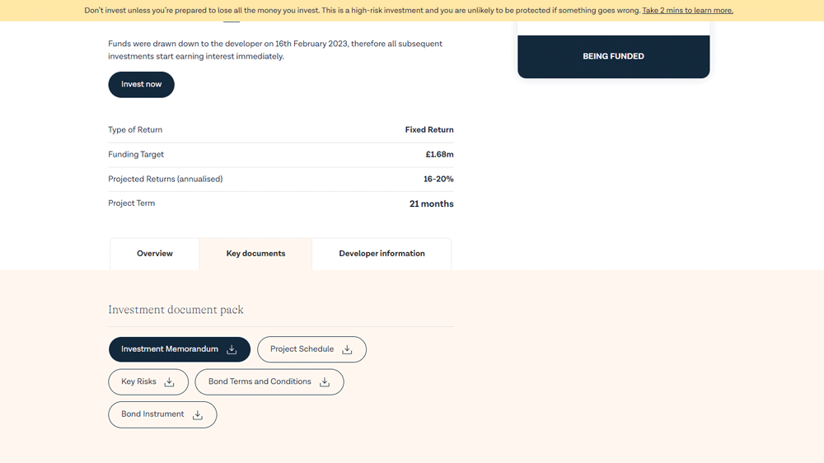Download Bond Terms and Conditions
Image resolution: width=824 pixels, height=463 pixels.
[x=269, y=382]
